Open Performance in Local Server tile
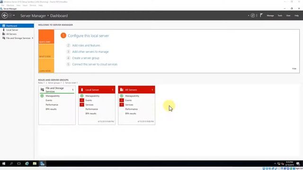This screenshot has height=170, width=303. coord(91,109)
